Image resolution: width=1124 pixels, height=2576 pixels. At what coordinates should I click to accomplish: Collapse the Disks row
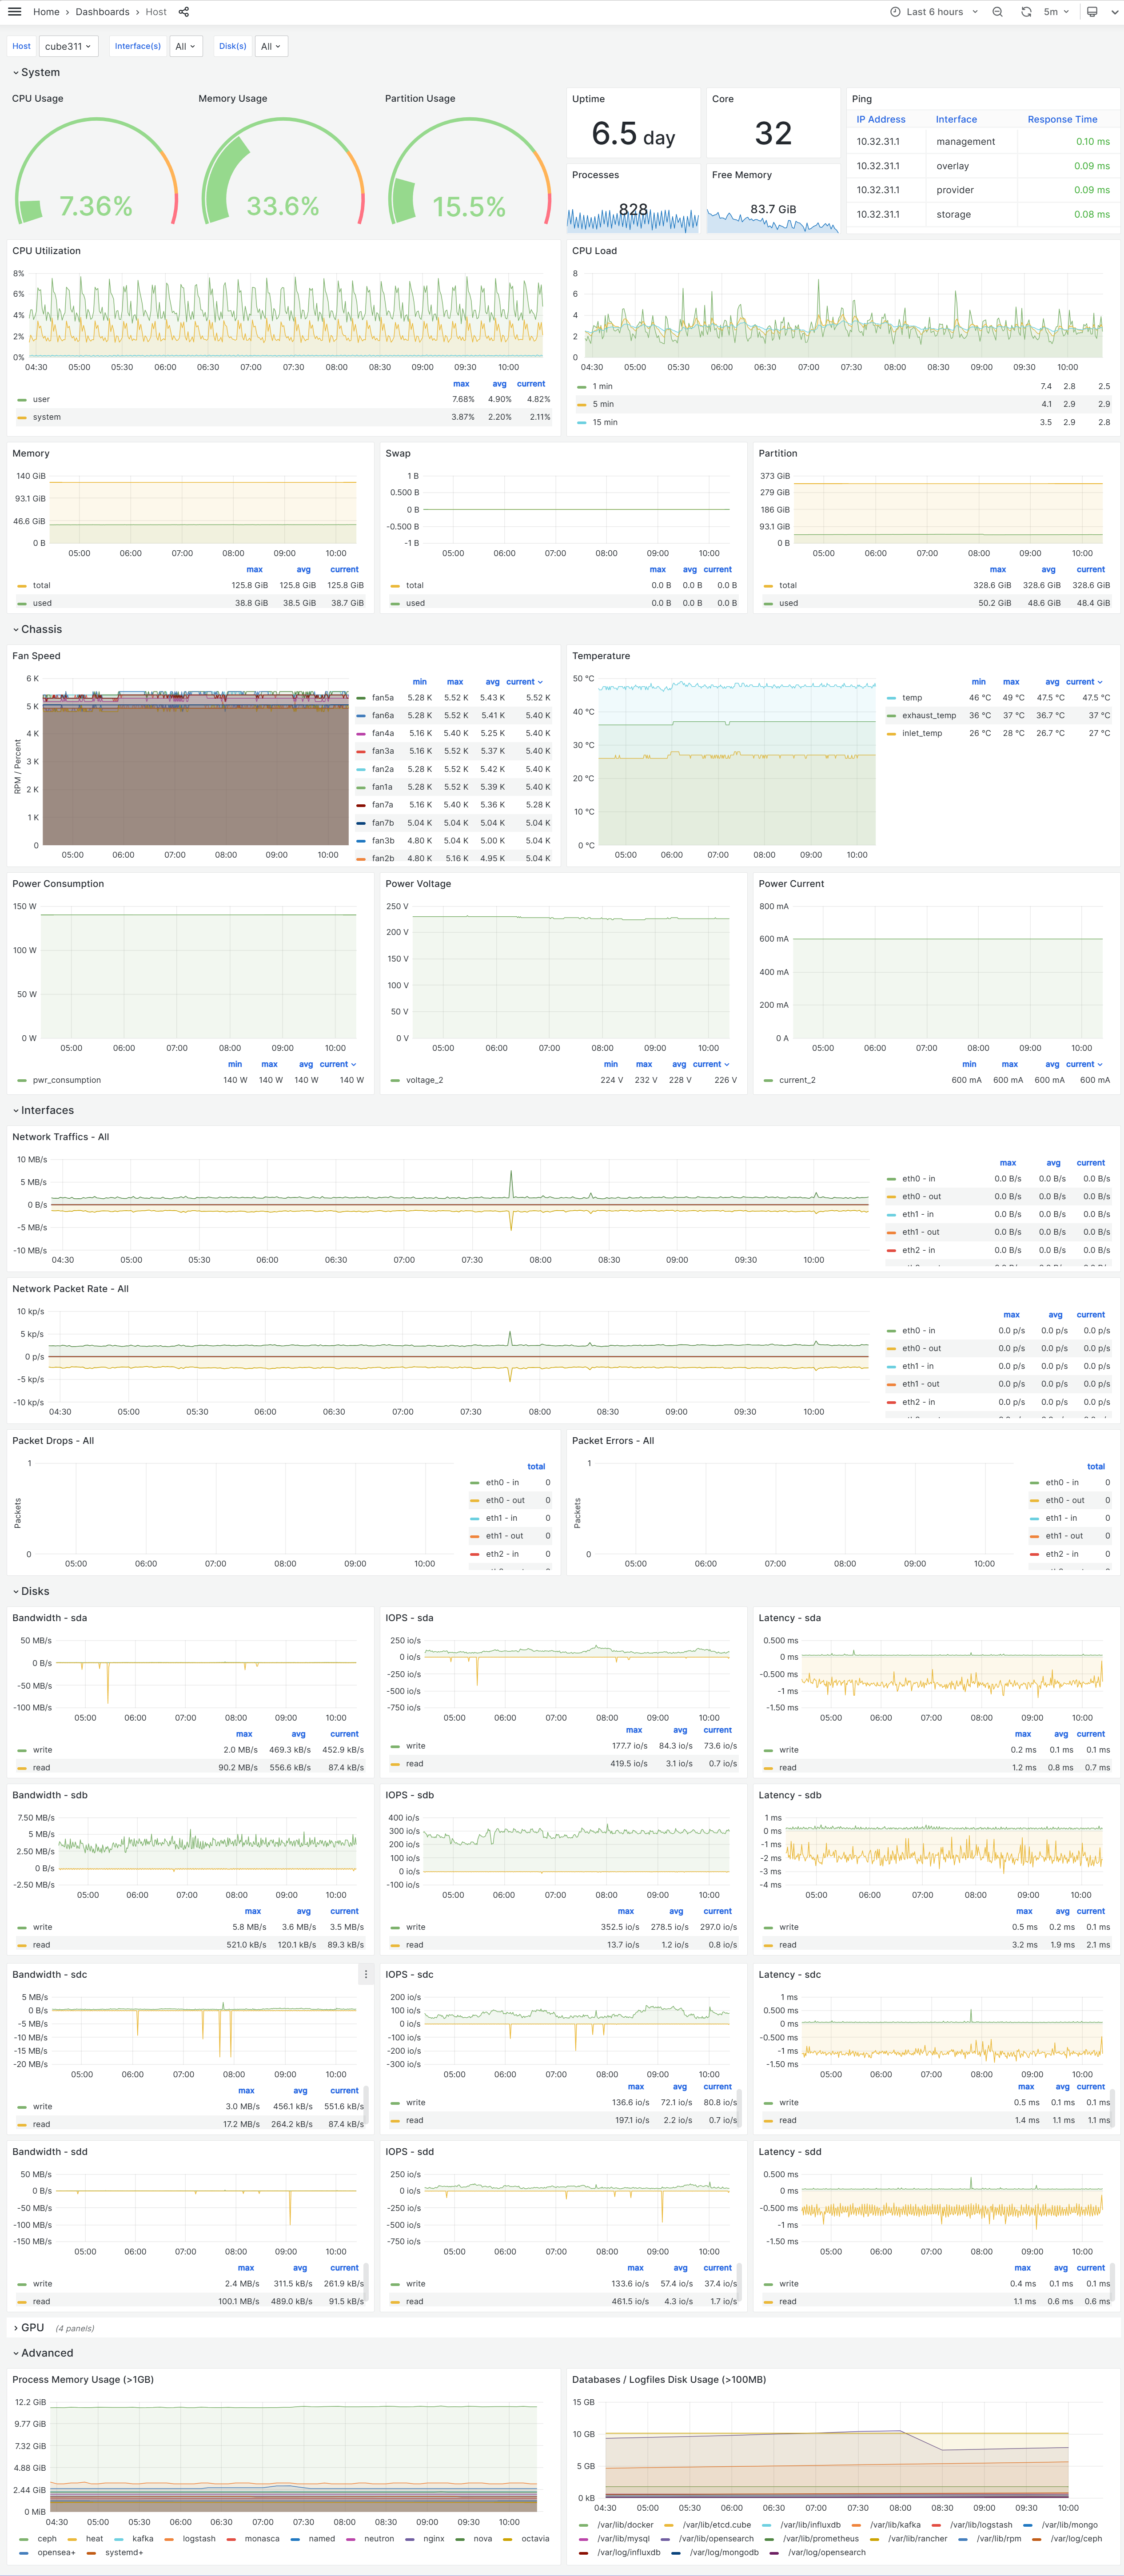point(31,1591)
